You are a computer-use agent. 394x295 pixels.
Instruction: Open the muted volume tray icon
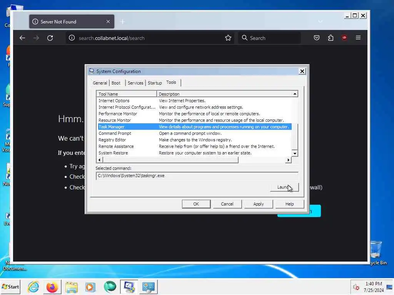point(356,287)
